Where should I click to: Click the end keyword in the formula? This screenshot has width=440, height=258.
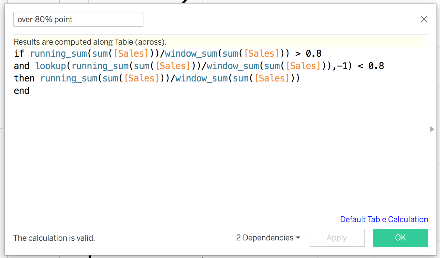coord(22,91)
